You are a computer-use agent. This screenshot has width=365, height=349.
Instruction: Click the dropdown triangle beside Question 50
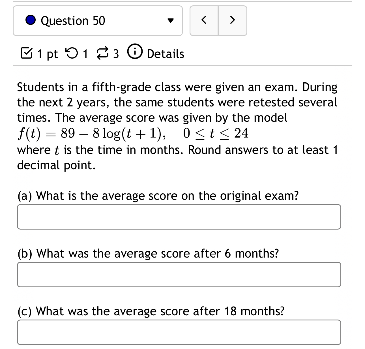coord(171,20)
